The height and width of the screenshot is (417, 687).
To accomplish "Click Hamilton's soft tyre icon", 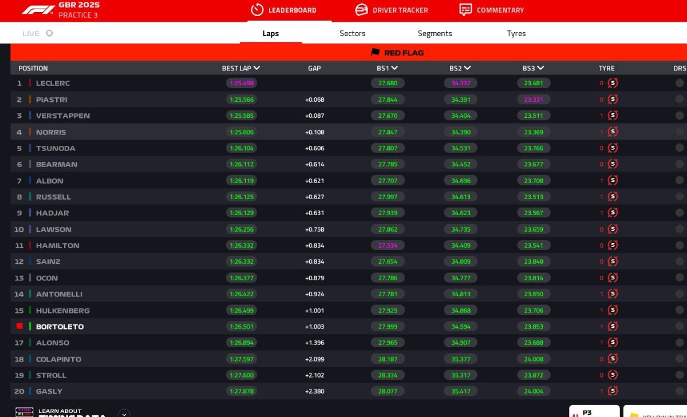I will click(613, 245).
